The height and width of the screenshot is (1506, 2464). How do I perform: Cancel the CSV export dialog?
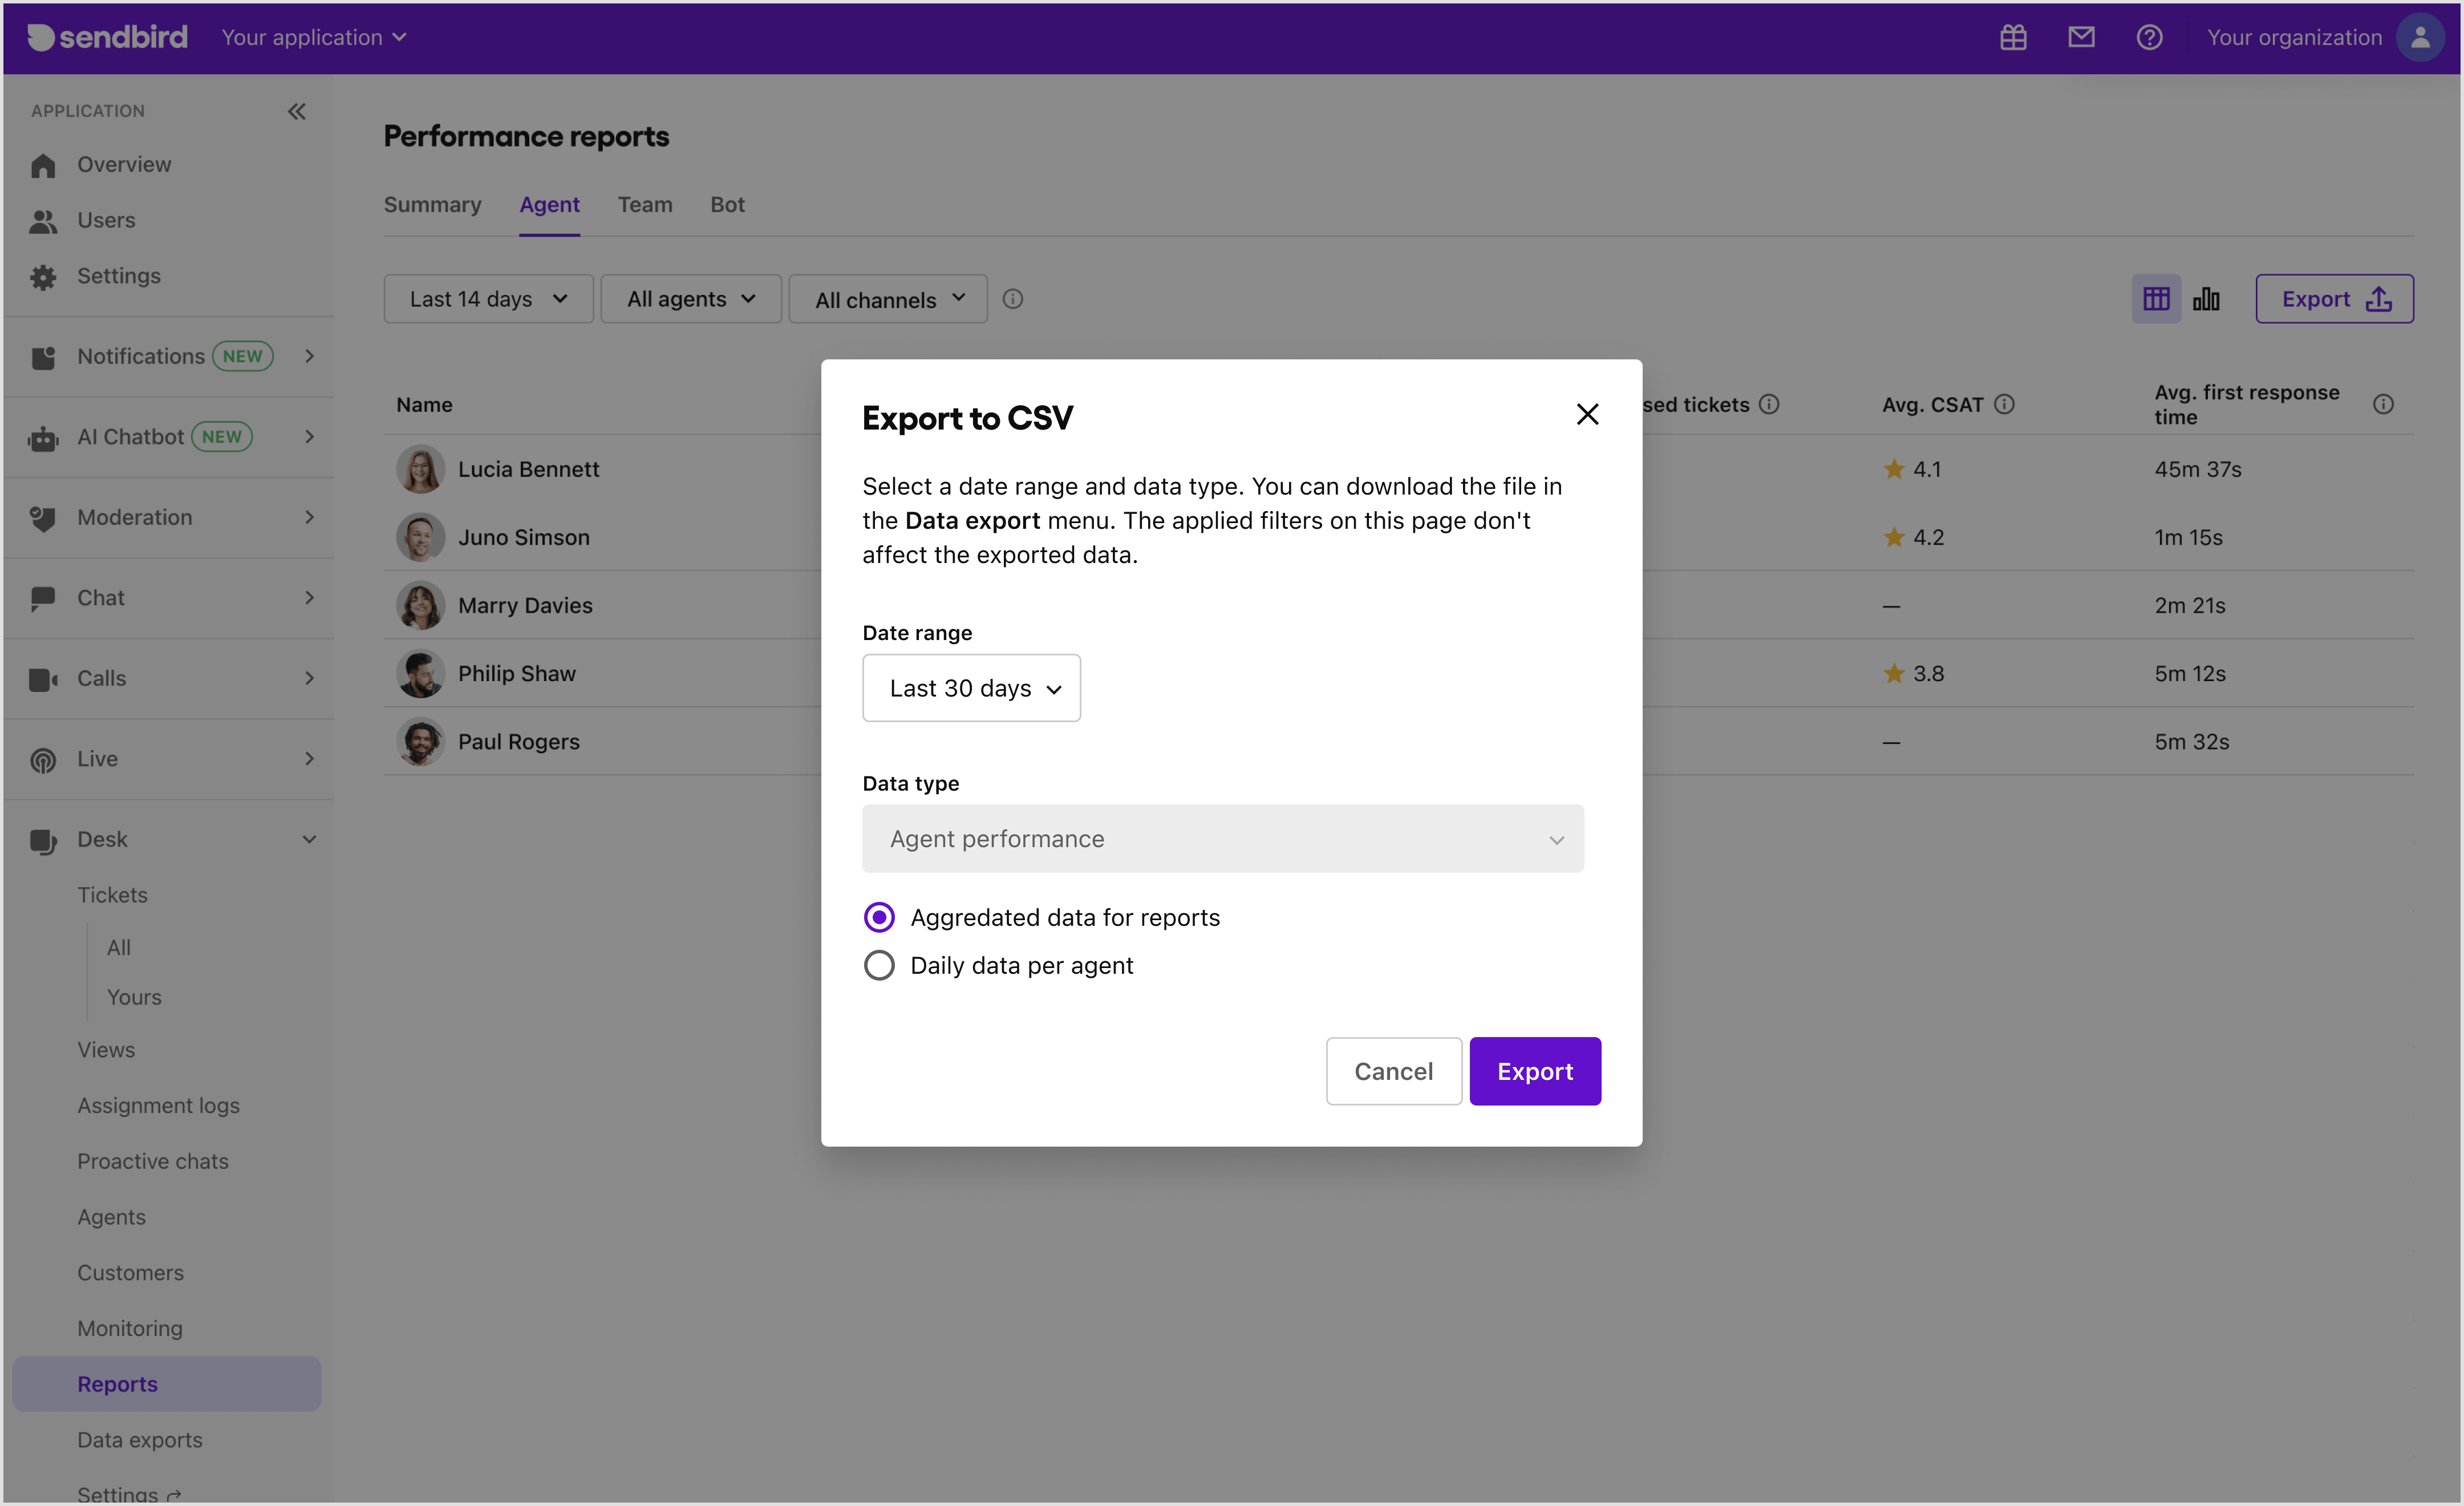point(1393,1070)
